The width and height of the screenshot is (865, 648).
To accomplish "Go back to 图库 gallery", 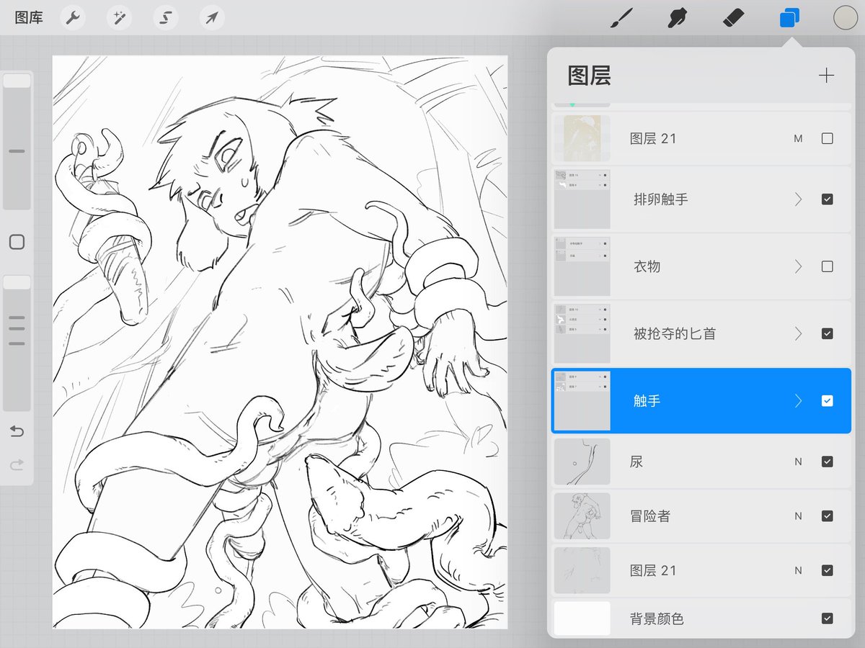I will (29, 17).
